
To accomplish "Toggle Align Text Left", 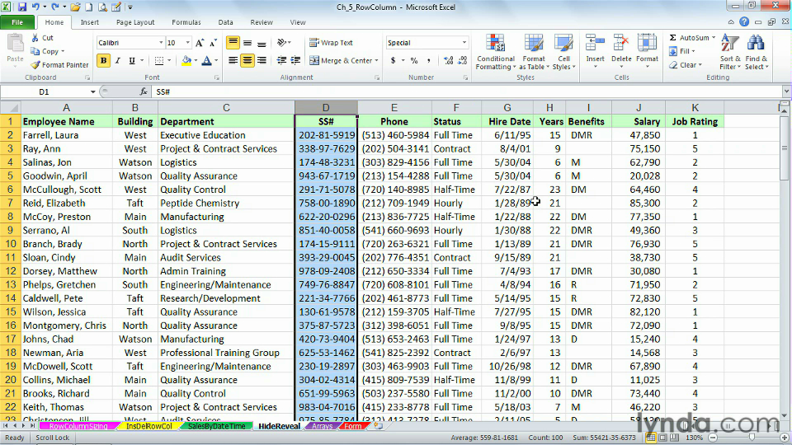I will 233,60.
